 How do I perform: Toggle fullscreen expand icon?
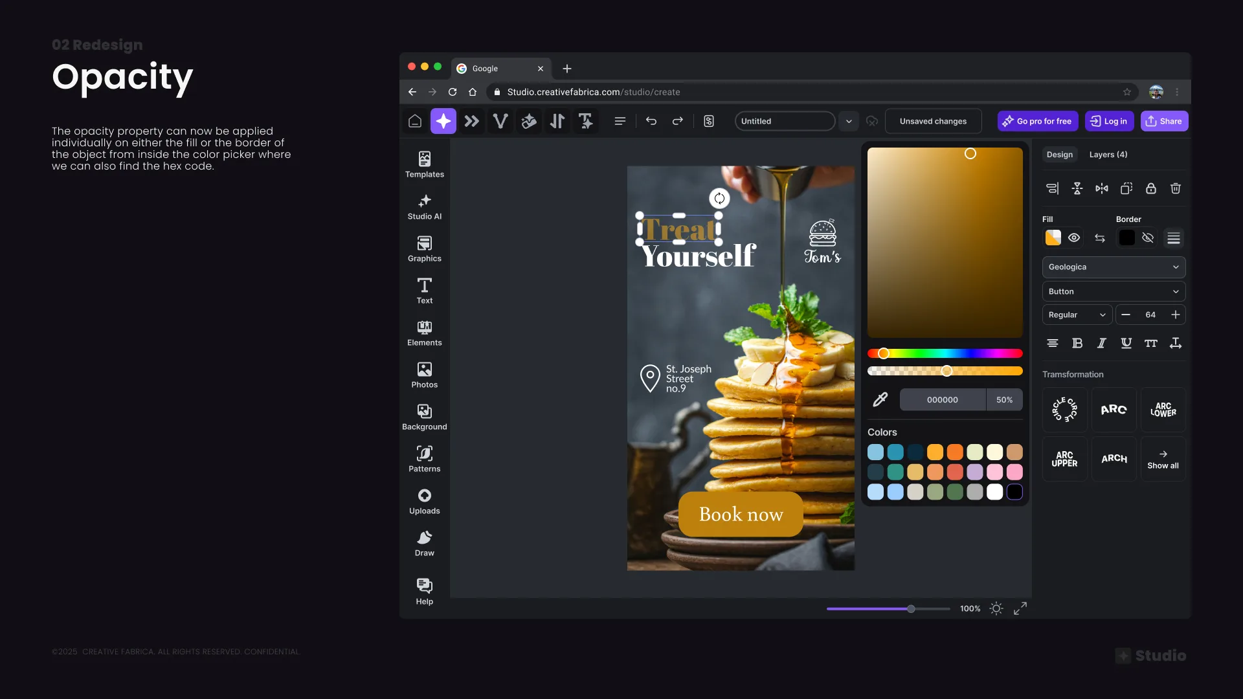pyautogui.click(x=1020, y=608)
